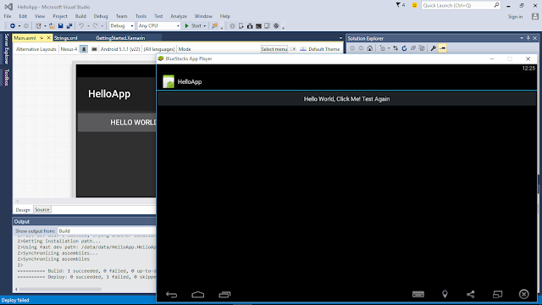The image size is (542, 305).
Task: Go back with the BlueStacks Android back arrow
Action: coord(171,295)
